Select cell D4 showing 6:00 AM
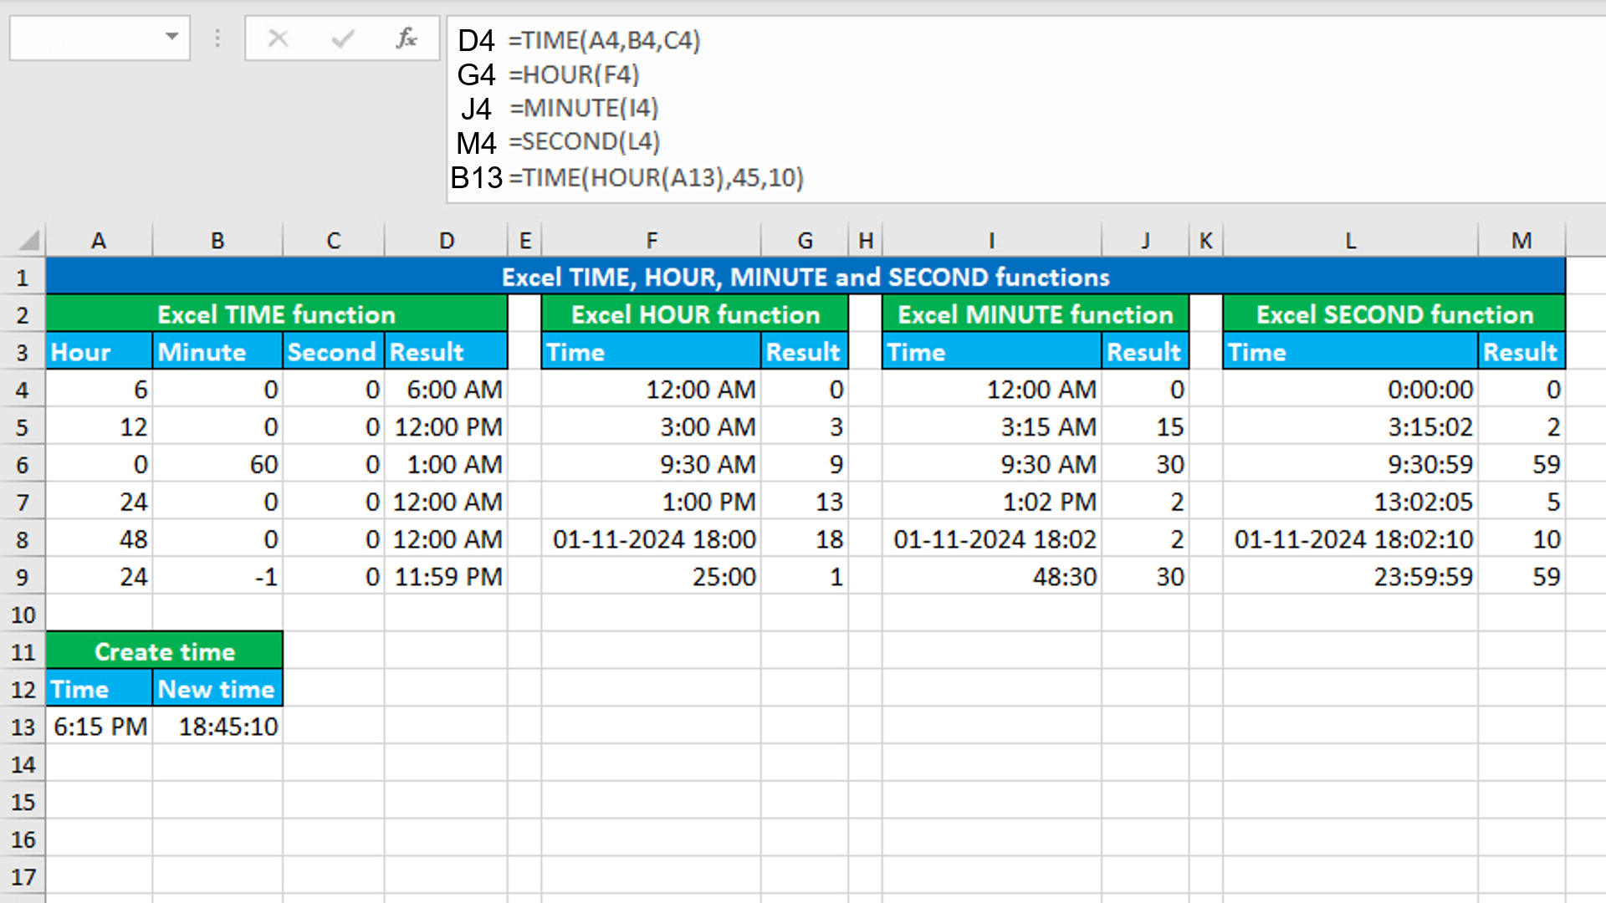Viewport: 1606px width, 903px height. [446, 390]
